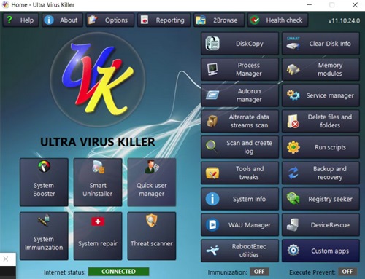Screen dimensions: 365x279
Task: Click the Run scripts gear arrow icon
Action: click(293, 147)
